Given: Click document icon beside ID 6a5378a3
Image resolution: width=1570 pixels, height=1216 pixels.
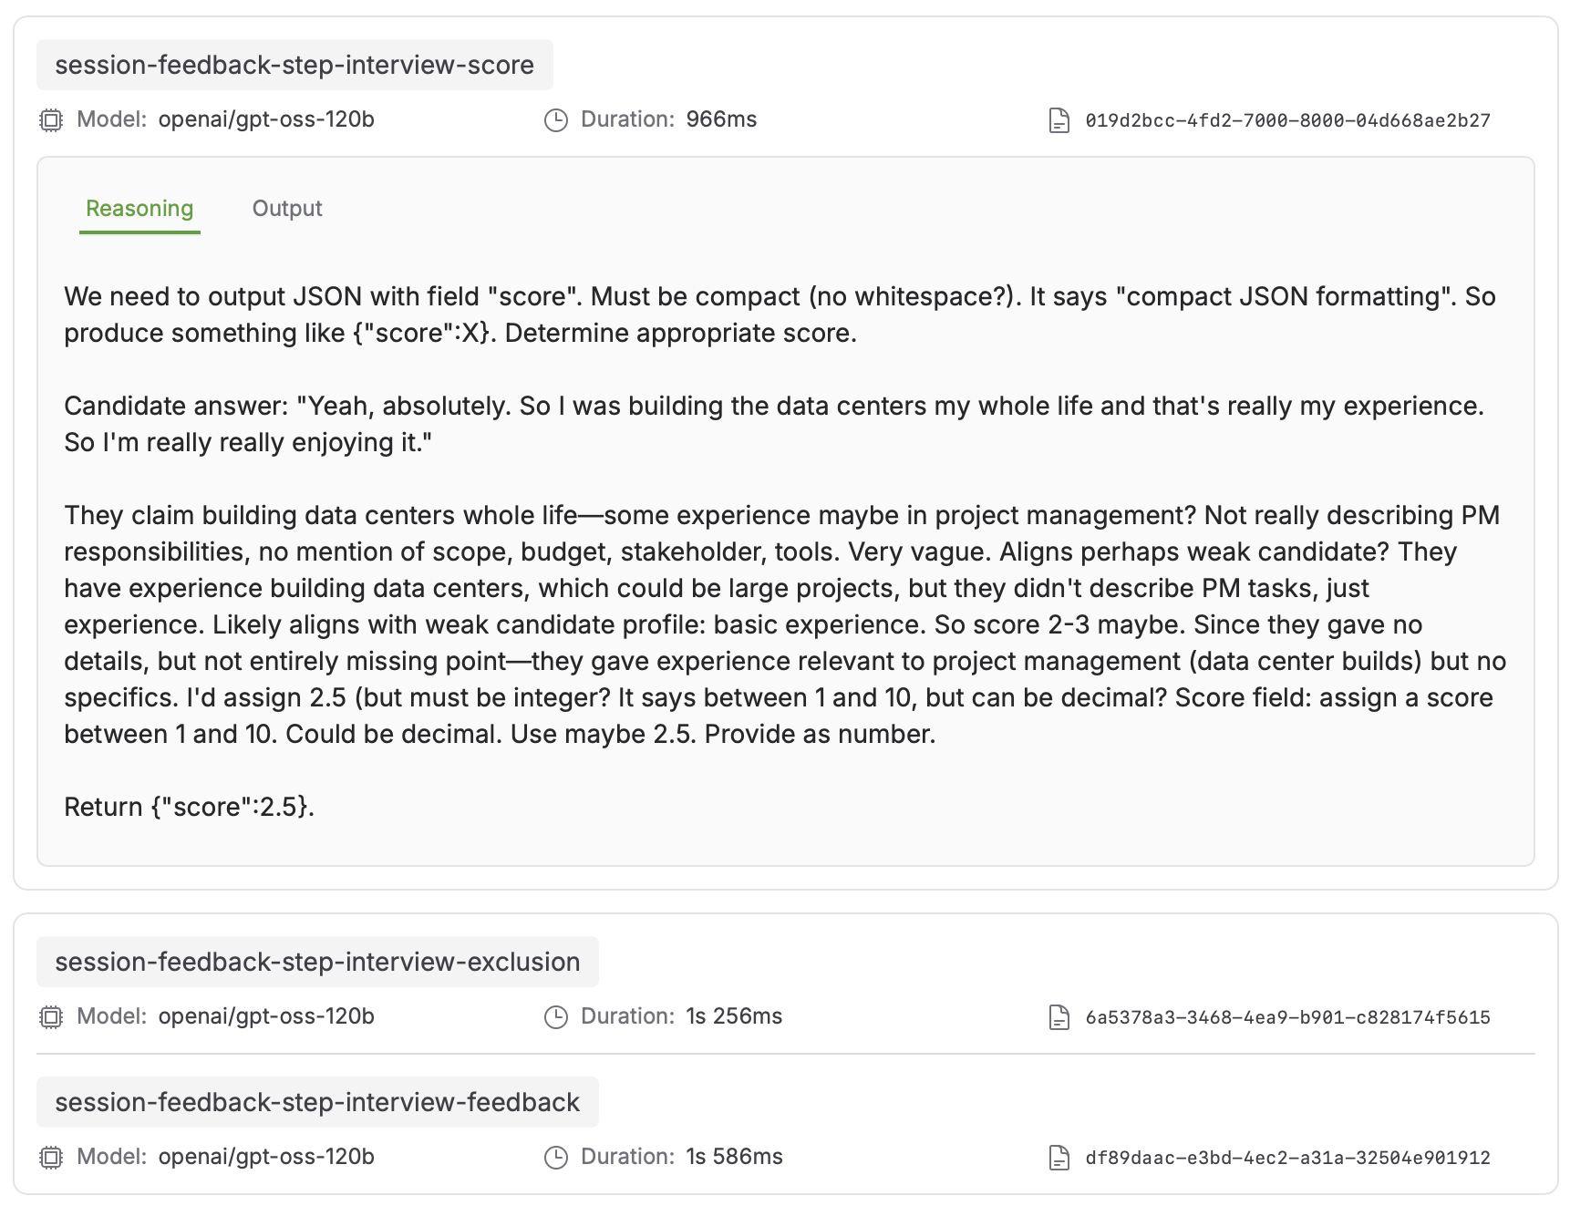Looking at the screenshot, I should (x=1059, y=1017).
